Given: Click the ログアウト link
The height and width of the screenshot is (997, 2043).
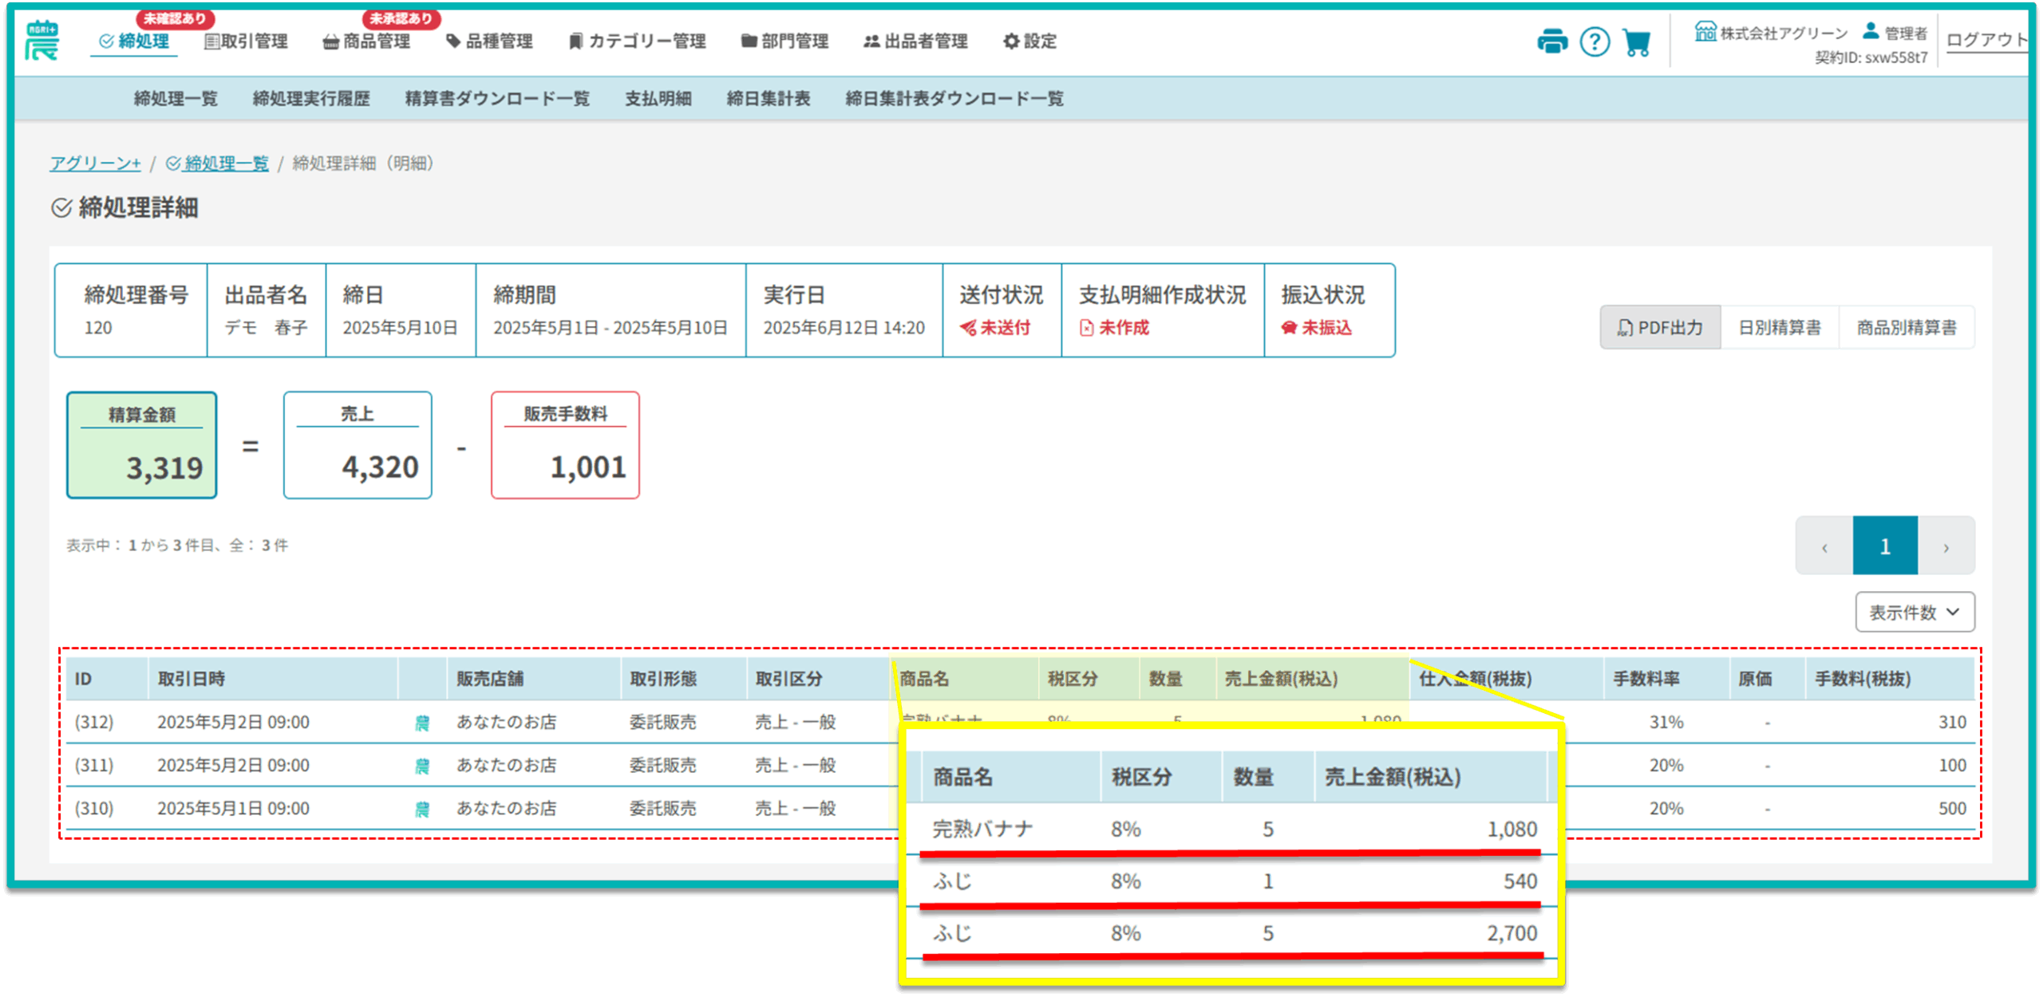Looking at the screenshot, I should (x=1986, y=40).
